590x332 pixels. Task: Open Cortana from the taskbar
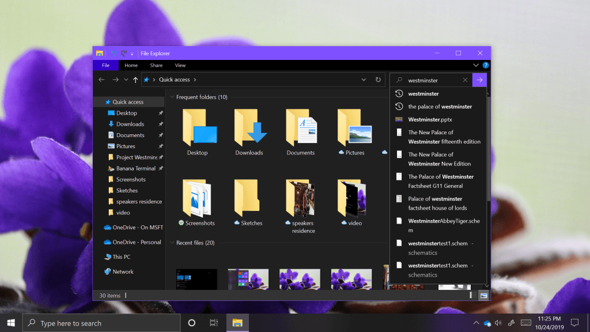click(x=191, y=323)
